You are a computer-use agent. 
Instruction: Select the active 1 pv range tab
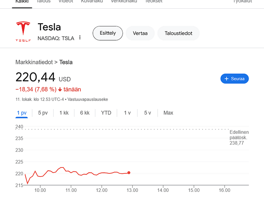[22, 113]
